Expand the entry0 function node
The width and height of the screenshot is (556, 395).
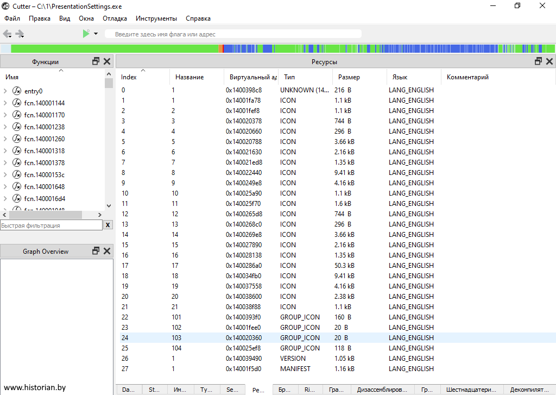tap(5, 91)
